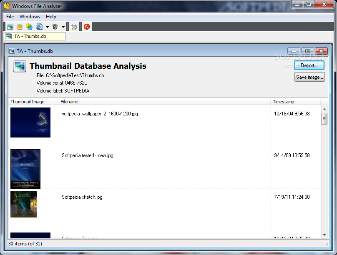
Task: Open the File menu
Action: pyautogui.click(x=10, y=17)
